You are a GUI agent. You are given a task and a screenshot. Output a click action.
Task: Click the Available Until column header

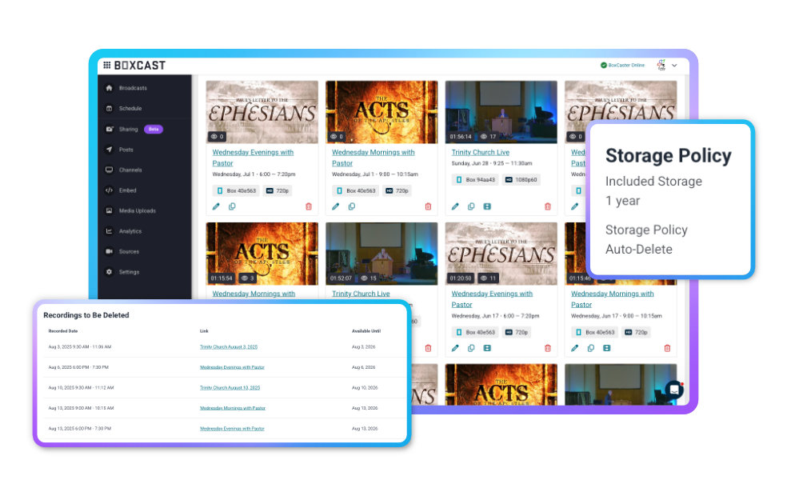[x=366, y=331]
